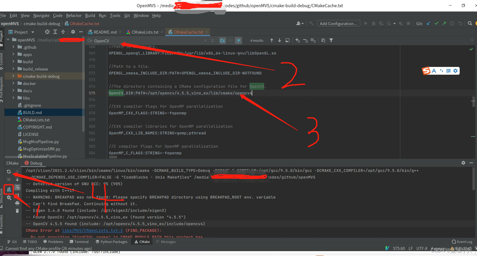The image size is (477, 256).
Task: Expand the docker folder
Action: (13, 83)
